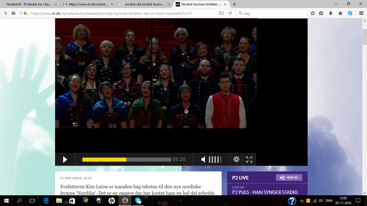This screenshot has height=206, width=367.
Task: Open the downloads arrow
Action: [x=331, y=13]
